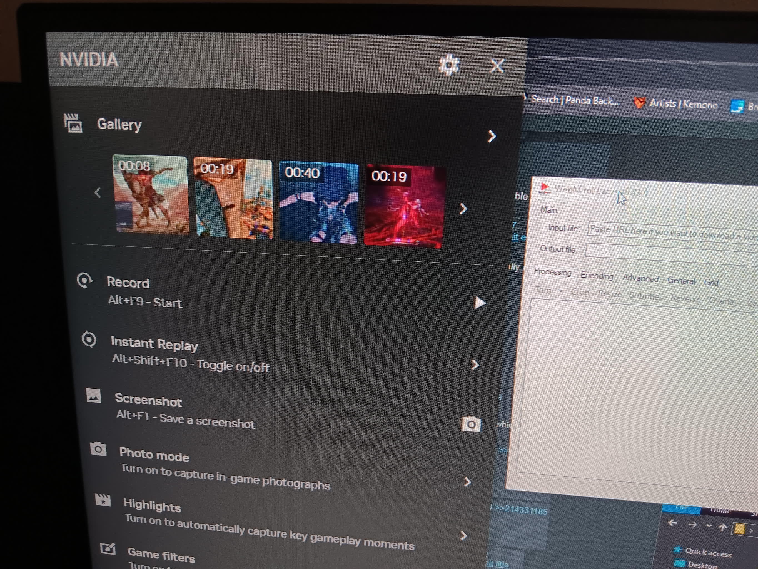
Task: Switch to the General tab in WebM
Action: [681, 281]
